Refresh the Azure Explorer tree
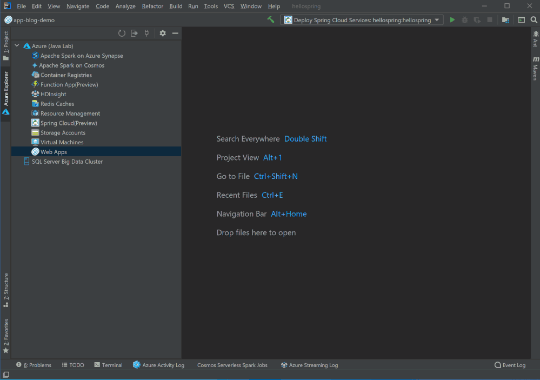This screenshot has width=540, height=380. (x=122, y=33)
